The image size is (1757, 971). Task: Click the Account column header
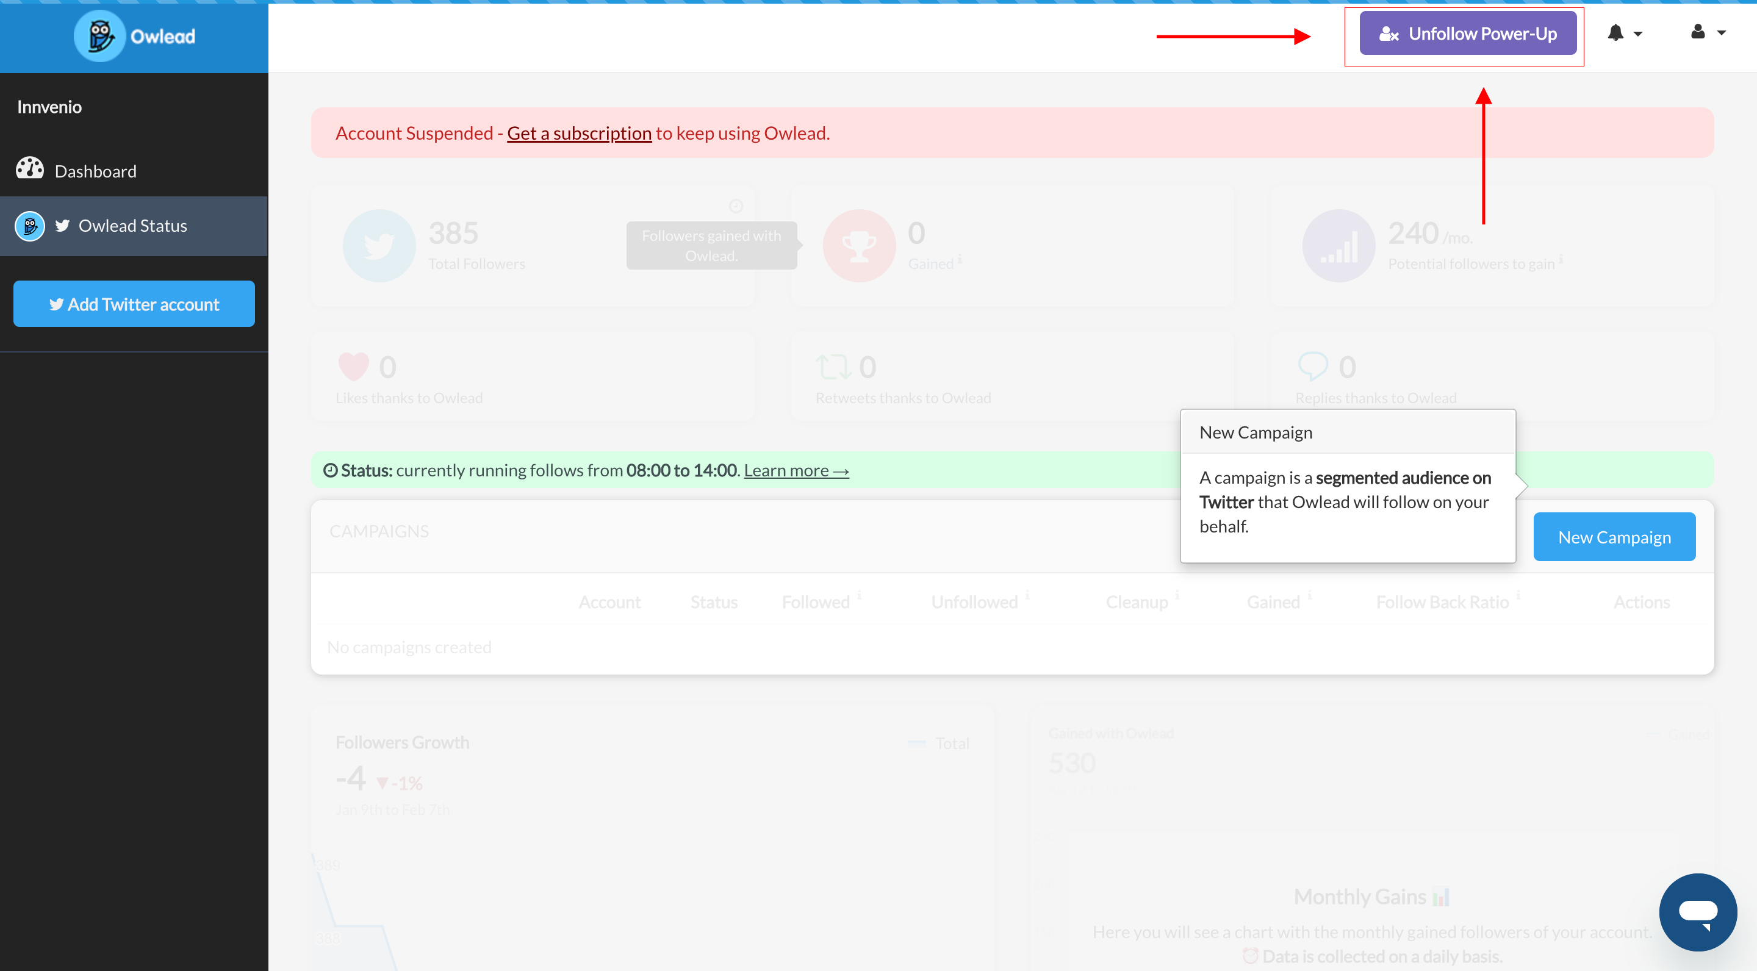point(609,601)
